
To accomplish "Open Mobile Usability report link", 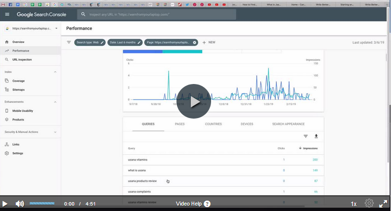I will point(23,111).
